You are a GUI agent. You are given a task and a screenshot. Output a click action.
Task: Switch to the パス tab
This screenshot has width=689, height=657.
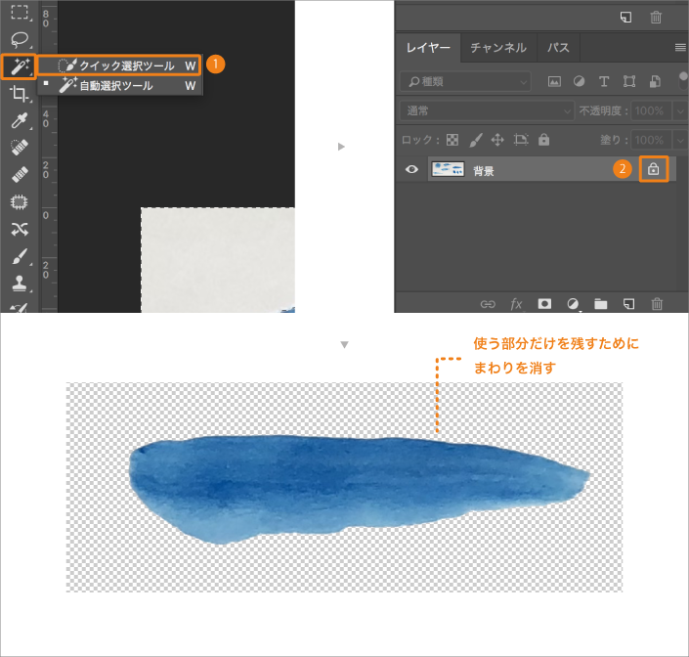(558, 48)
